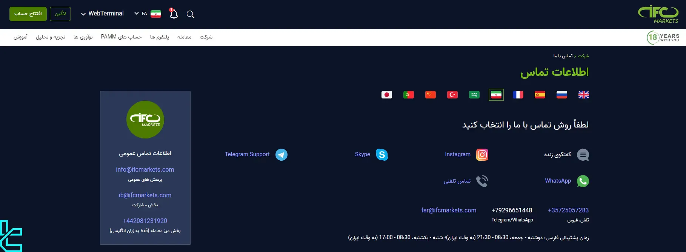Screen dimensions: 686x252
Task: Open the notifications bell icon
Action: tap(174, 14)
